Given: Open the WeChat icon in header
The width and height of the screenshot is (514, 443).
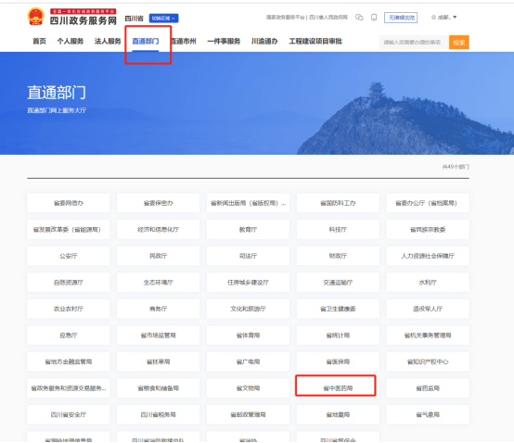Looking at the screenshot, I should point(359,18).
